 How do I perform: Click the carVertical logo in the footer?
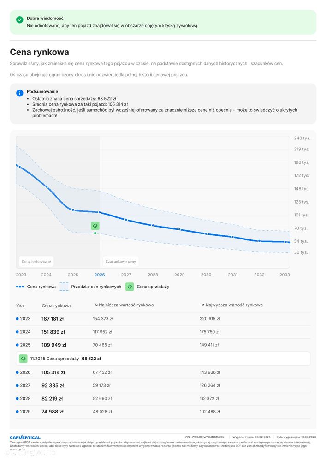[25, 437]
